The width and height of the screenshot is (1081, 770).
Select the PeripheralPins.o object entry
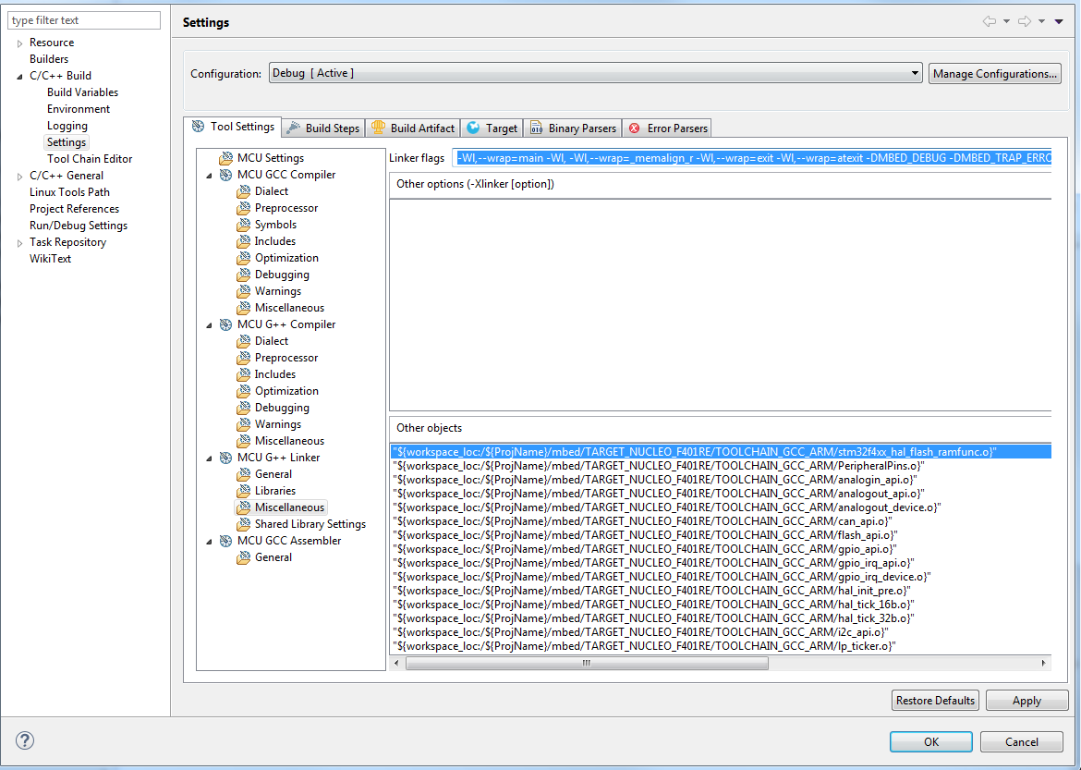(657, 466)
